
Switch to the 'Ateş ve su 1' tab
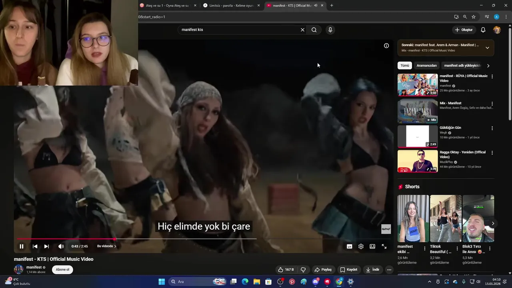point(167,6)
